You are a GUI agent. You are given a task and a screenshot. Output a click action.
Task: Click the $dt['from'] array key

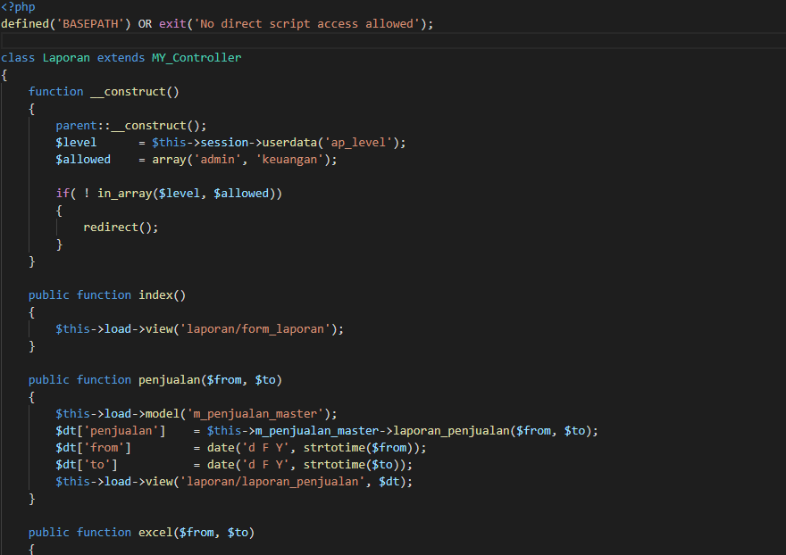93,448
